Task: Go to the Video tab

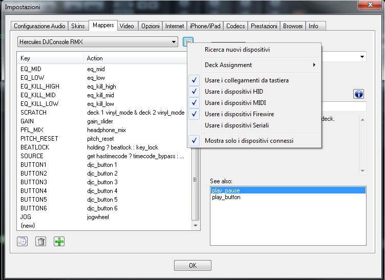Action: click(127, 26)
